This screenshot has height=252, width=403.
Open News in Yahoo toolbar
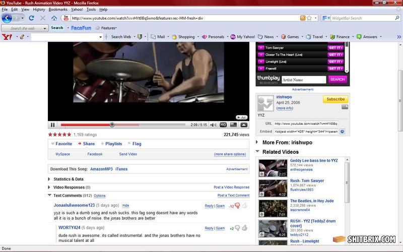(266, 37)
